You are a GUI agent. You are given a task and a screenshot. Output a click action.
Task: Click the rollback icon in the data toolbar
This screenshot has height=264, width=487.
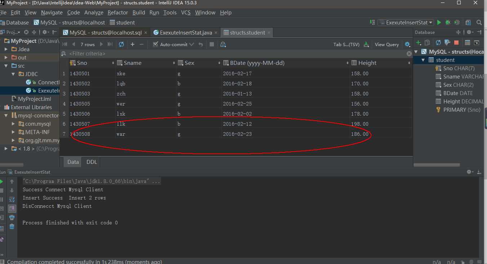point(201,44)
